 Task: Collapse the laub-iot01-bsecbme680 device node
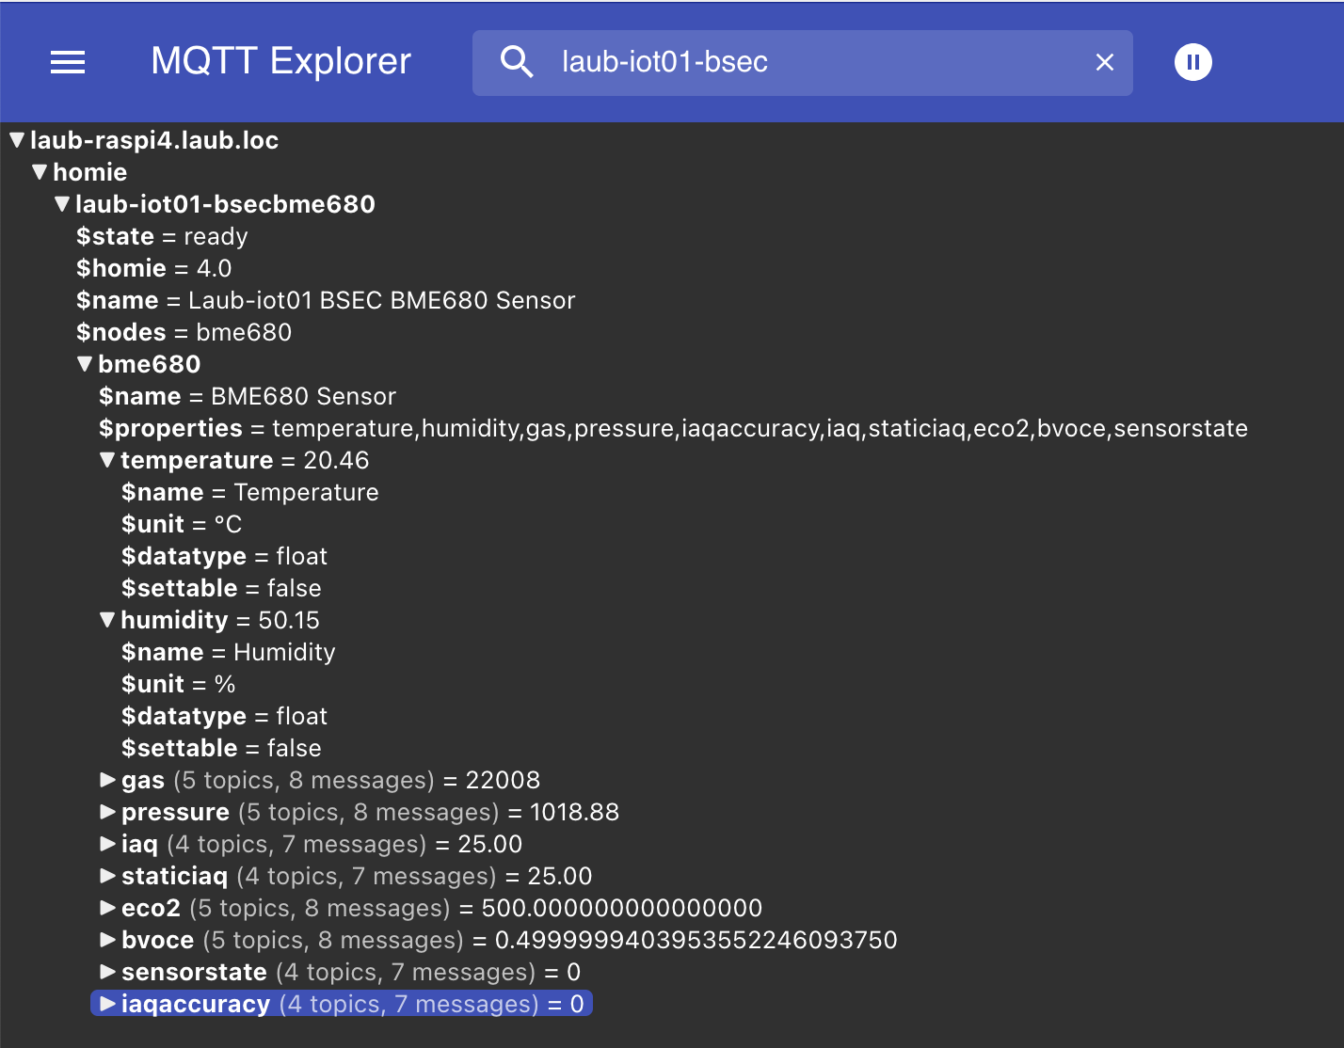tap(62, 204)
